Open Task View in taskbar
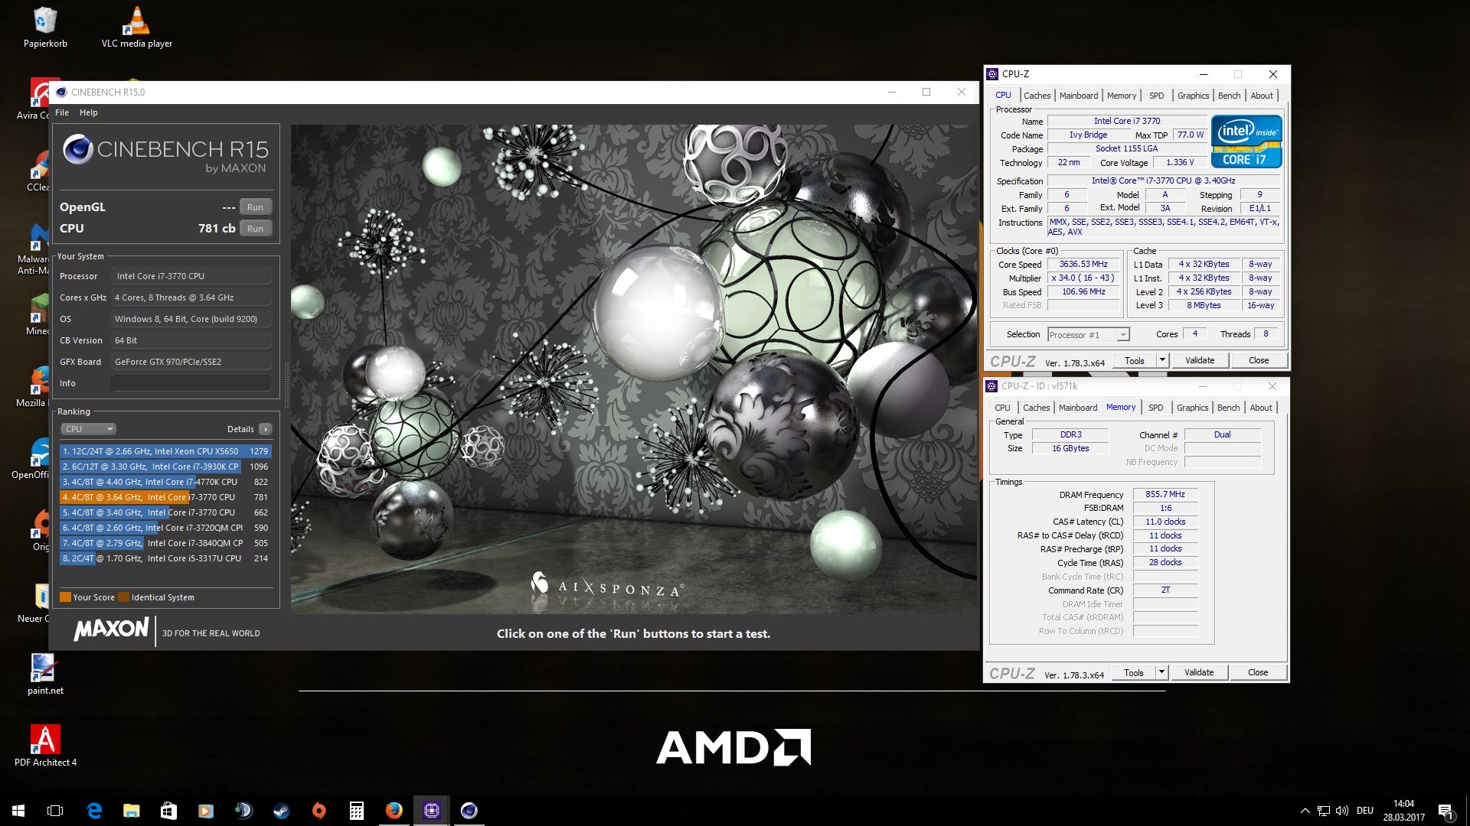This screenshot has height=826, width=1470. [55, 811]
